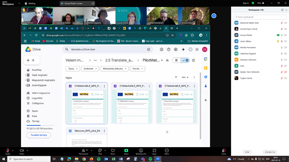
Task: Open Velem megosztva in Drive sidebar
Action: point(41,93)
